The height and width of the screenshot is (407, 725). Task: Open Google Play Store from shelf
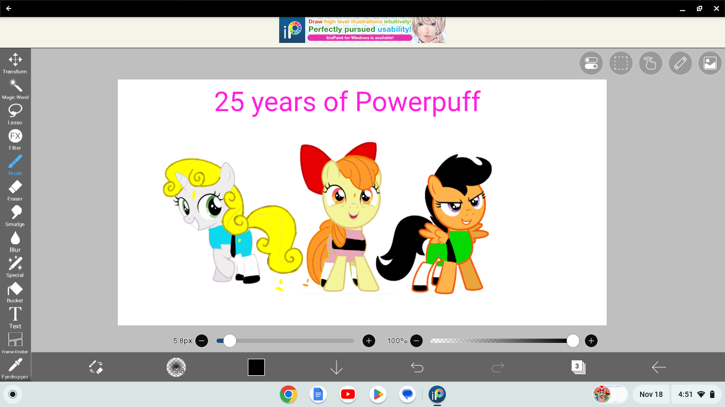point(378,394)
